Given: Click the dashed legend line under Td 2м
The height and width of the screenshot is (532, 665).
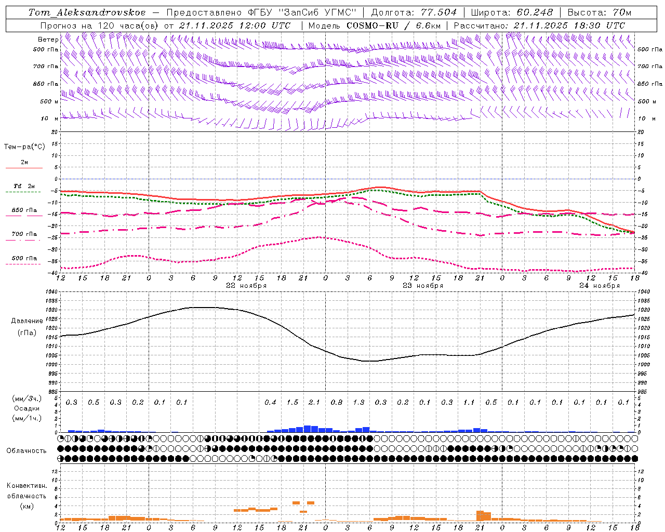Looking at the screenshot, I should pyautogui.click(x=23, y=192).
